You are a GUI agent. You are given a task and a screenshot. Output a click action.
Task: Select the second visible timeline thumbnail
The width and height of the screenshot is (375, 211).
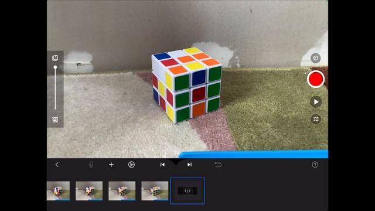pyautogui.click(x=89, y=190)
